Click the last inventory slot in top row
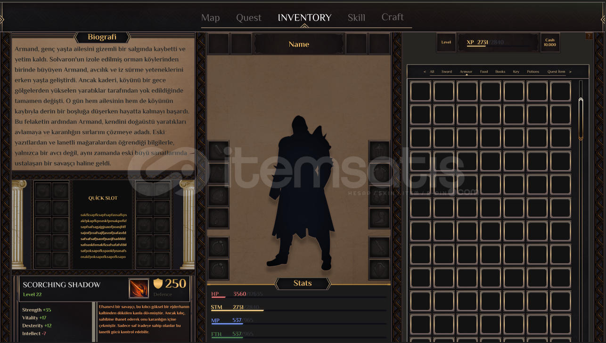The height and width of the screenshot is (343, 606). 560,91
